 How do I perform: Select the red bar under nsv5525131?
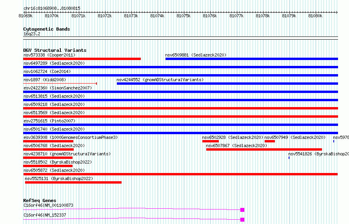pyautogui.click(x=73, y=182)
